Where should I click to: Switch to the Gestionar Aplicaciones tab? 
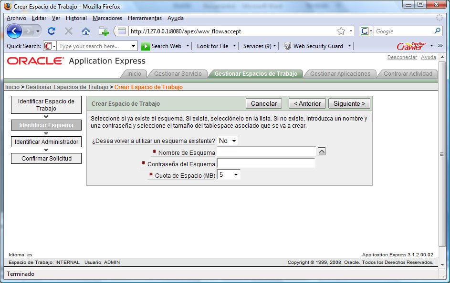pyautogui.click(x=340, y=74)
